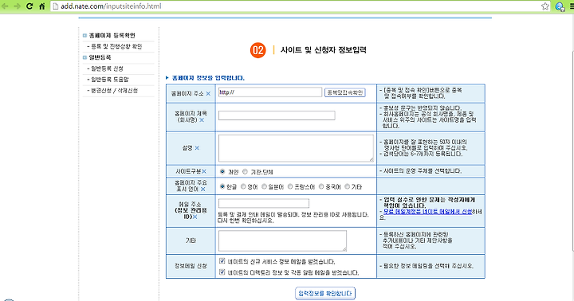
Task: Uncheck 네이트의 신규 서비스 정보 메일 checkbox
Action: [x=222, y=261]
